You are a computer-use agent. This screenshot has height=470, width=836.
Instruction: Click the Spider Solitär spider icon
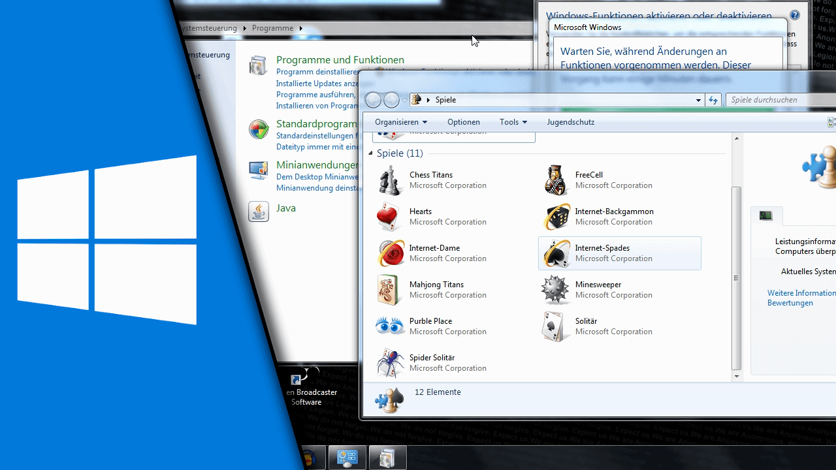(x=390, y=363)
